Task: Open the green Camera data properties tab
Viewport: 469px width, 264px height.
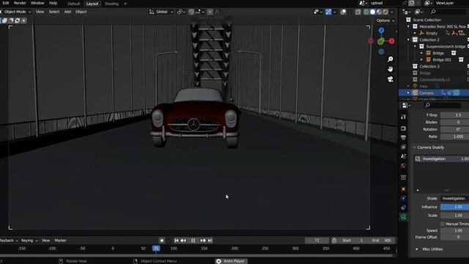Action: tap(403, 217)
